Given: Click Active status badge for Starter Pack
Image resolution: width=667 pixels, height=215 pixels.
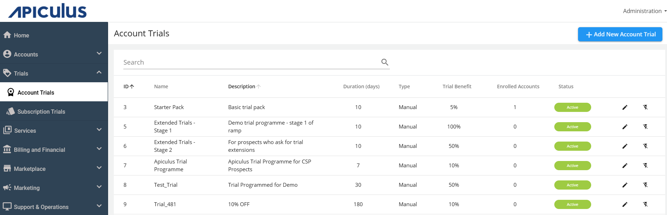Looking at the screenshot, I should pos(572,107).
